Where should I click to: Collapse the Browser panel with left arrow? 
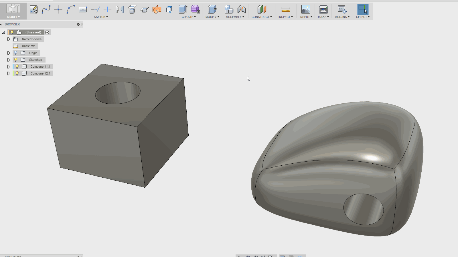(1, 25)
